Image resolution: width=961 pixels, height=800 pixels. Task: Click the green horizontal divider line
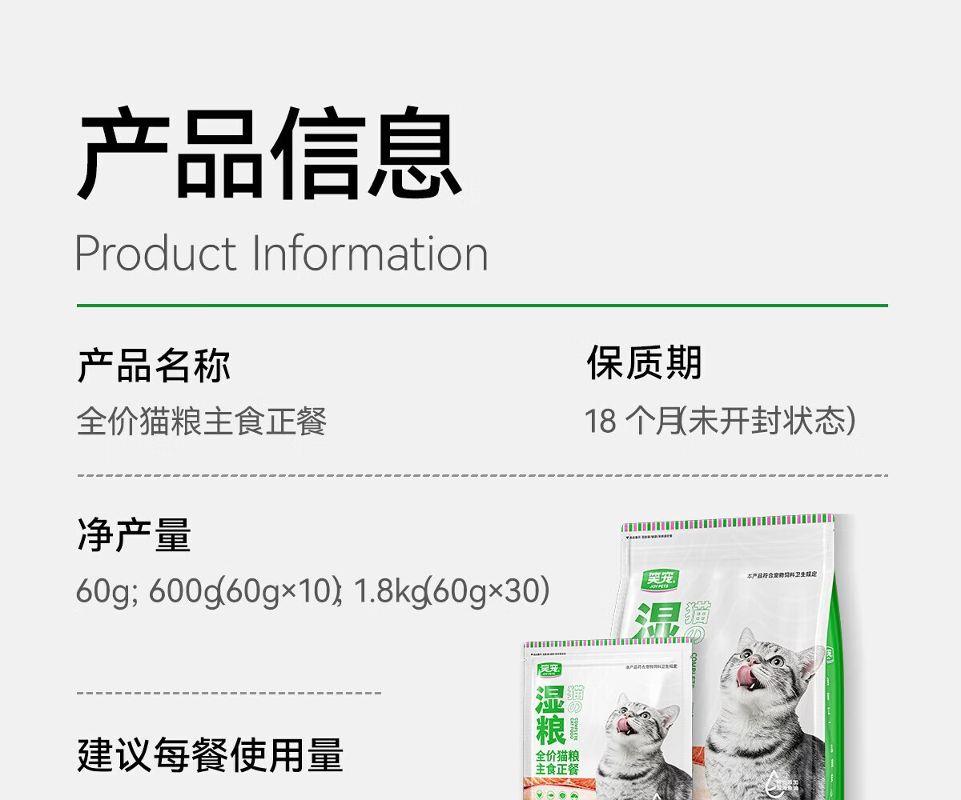coord(482,306)
